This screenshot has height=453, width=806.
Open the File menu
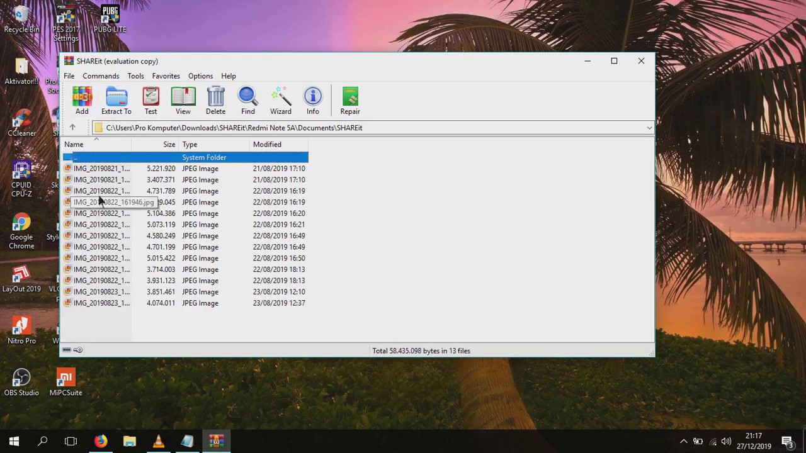click(69, 76)
